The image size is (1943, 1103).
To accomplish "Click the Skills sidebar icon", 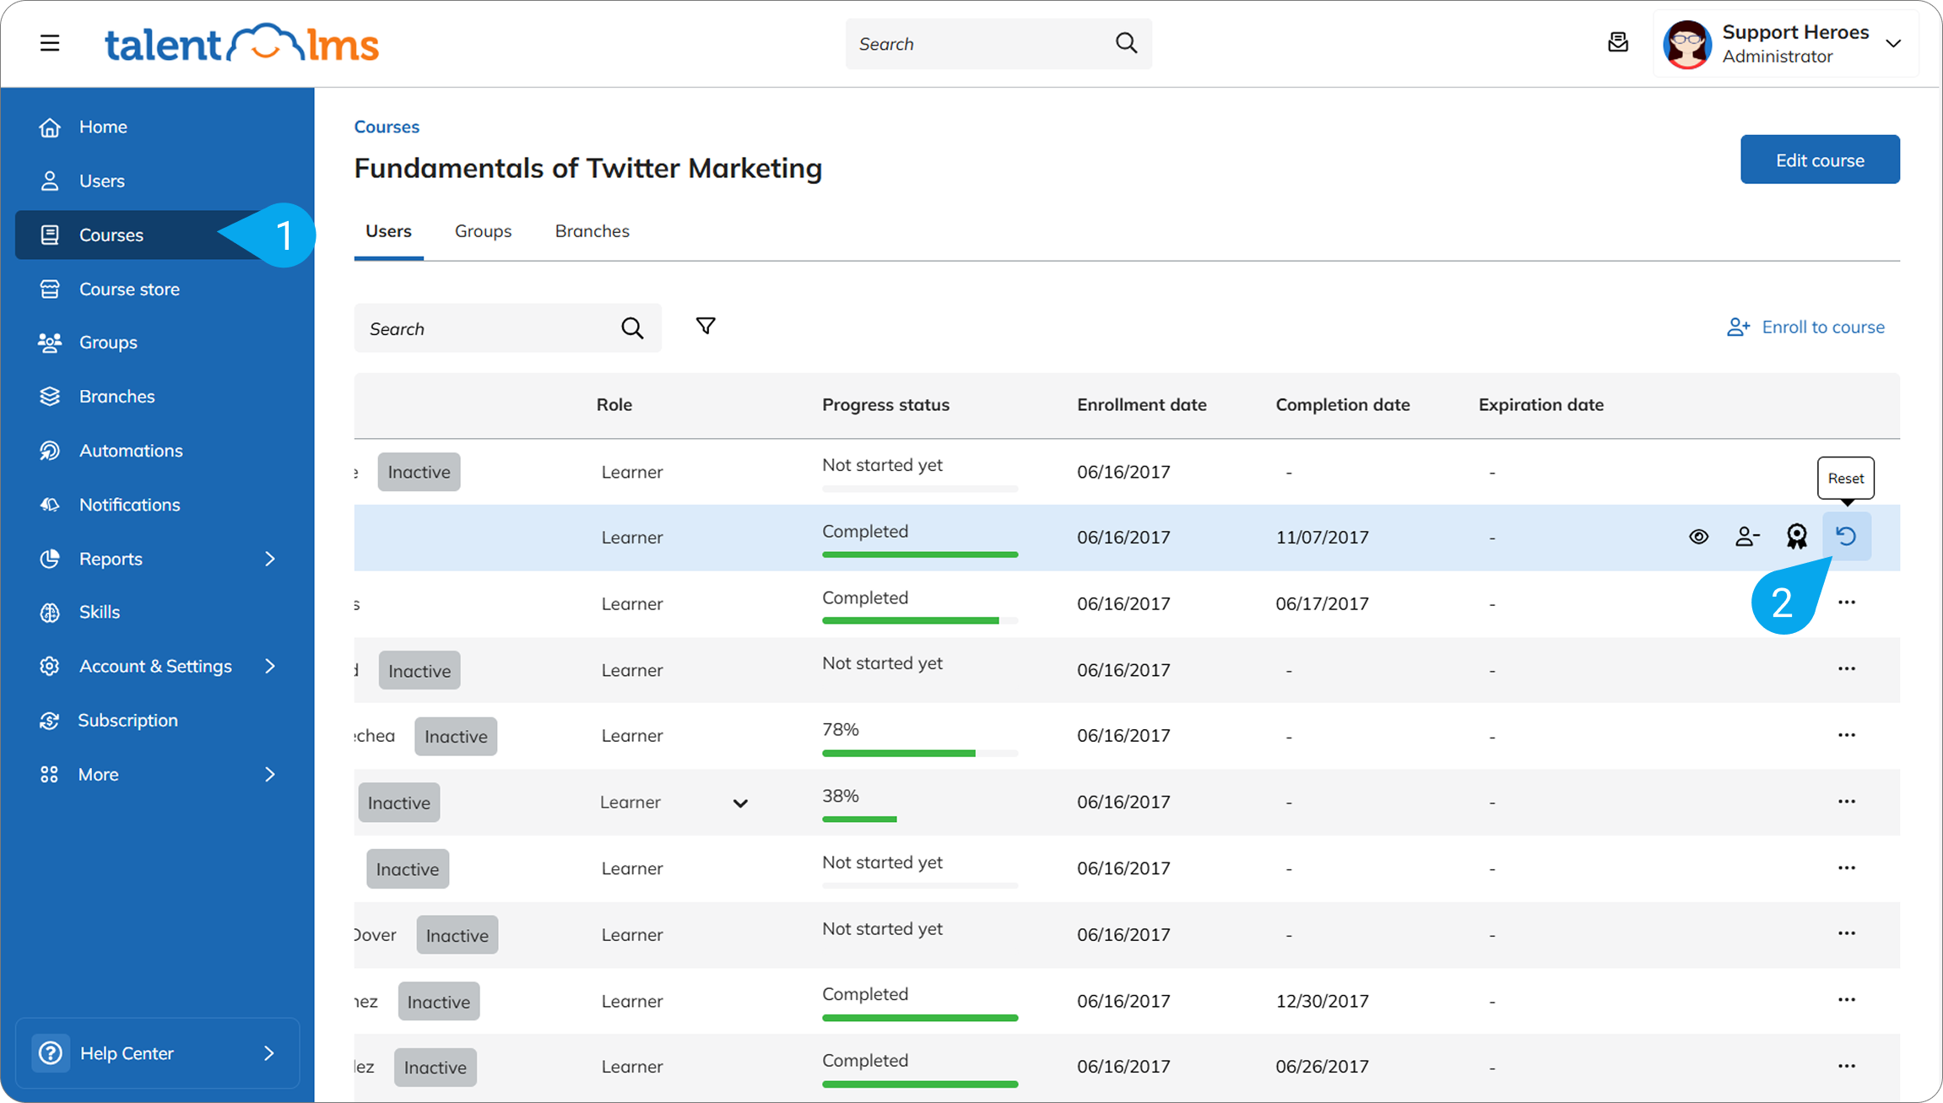I will (x=50, y=612).
